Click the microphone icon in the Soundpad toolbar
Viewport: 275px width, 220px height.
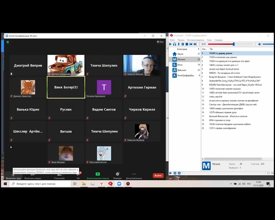[179, 44]
